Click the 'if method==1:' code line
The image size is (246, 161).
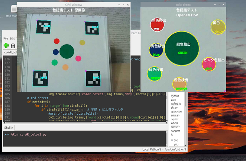click(39, 102)
